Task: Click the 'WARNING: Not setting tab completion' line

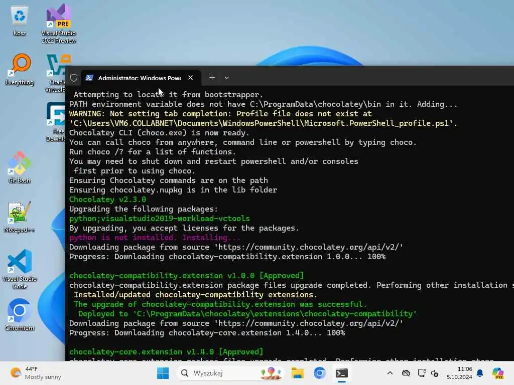Action: 220,114
